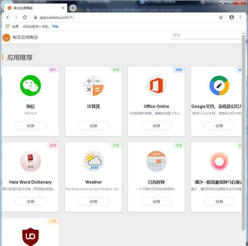Open the browser three-dot menu

(240, 17)
